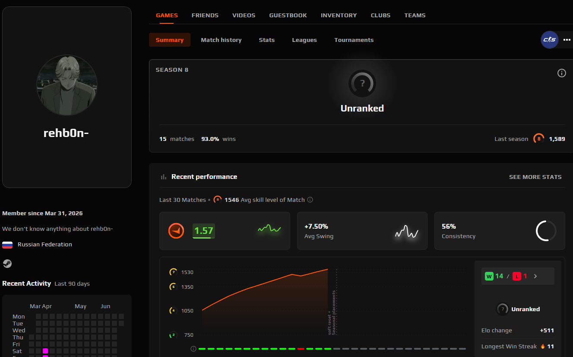Screen dimensions: 573x357
Task: Click the Elo change +511 value
Action: (x=547, y=330)
